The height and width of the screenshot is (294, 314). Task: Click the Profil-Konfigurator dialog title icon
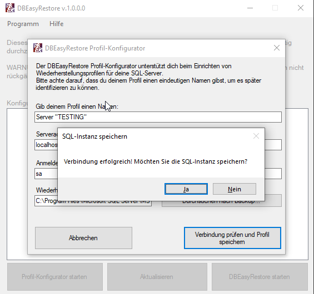point(38,48)
